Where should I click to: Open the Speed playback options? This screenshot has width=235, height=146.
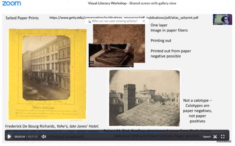coord(207,137)
